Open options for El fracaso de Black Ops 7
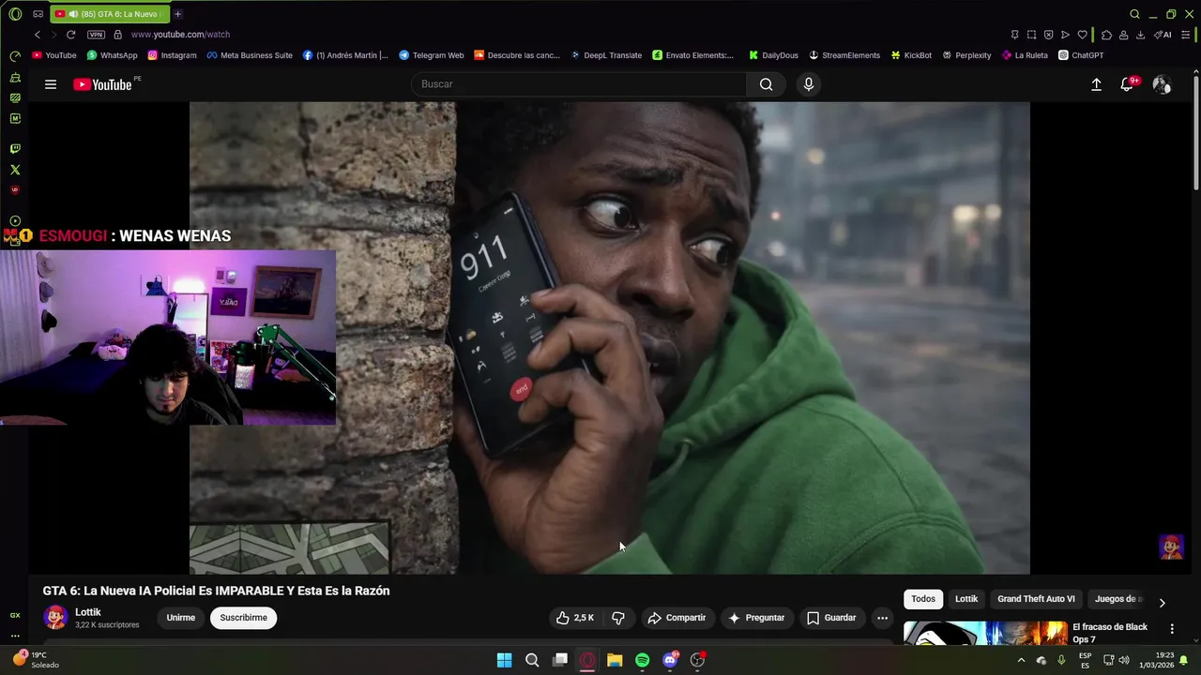The height and width of the screenshot is (675, 1201). pyautogui.click(x=1172, y=629)
